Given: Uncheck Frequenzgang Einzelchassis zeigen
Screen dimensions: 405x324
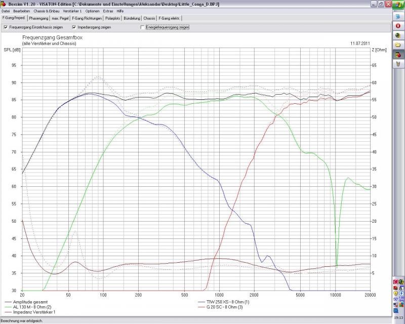Looking at the screenshot, I should click(x=6, y=27).
